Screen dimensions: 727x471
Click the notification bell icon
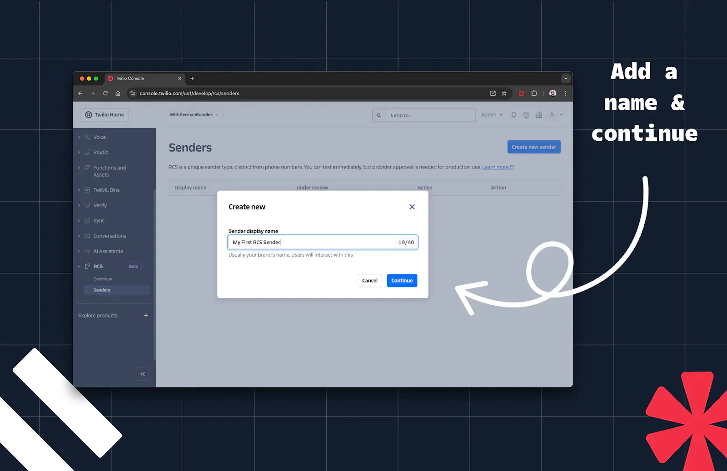coord(513,115)
